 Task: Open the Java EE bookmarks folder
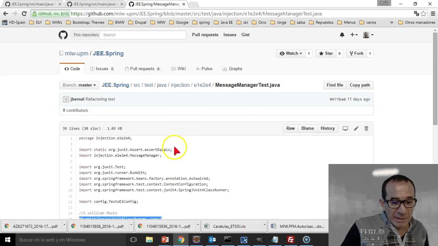point(223,23)
